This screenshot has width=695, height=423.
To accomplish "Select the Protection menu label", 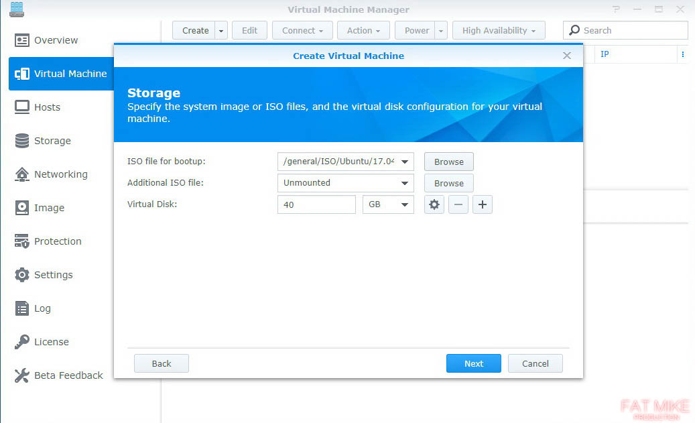I will pos(58,241).
